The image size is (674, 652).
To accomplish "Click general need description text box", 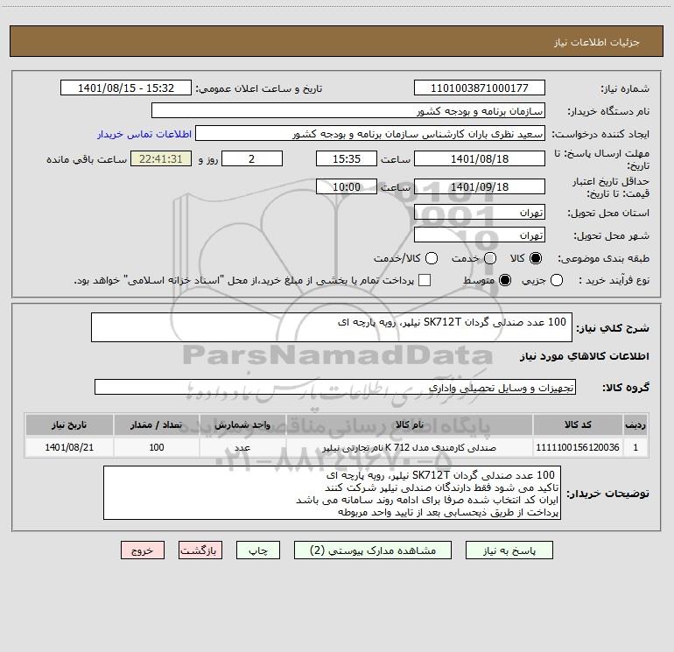I will click(332, 327).
